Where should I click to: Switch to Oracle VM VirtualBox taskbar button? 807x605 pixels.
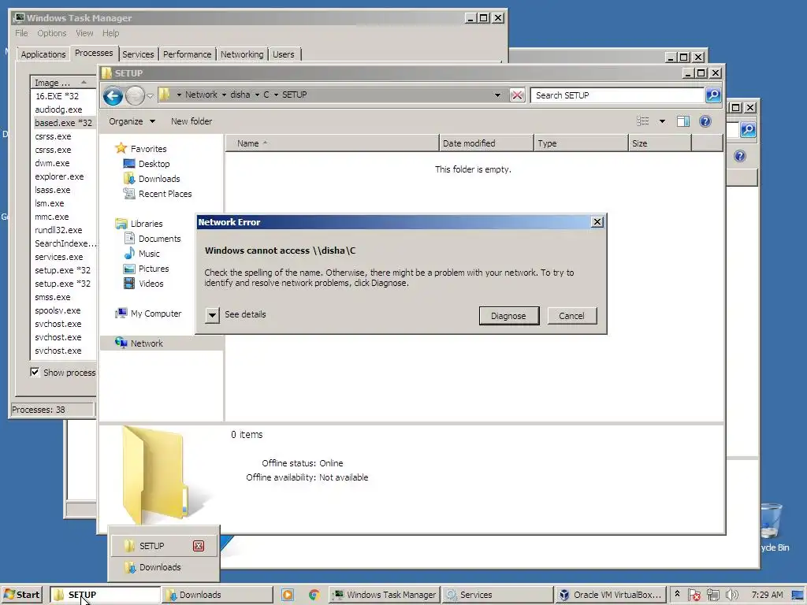click(610, 595)
